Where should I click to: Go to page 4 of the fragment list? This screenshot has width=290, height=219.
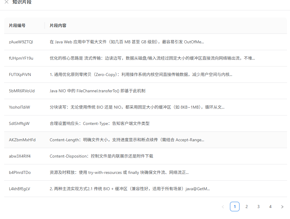point(270,207)
